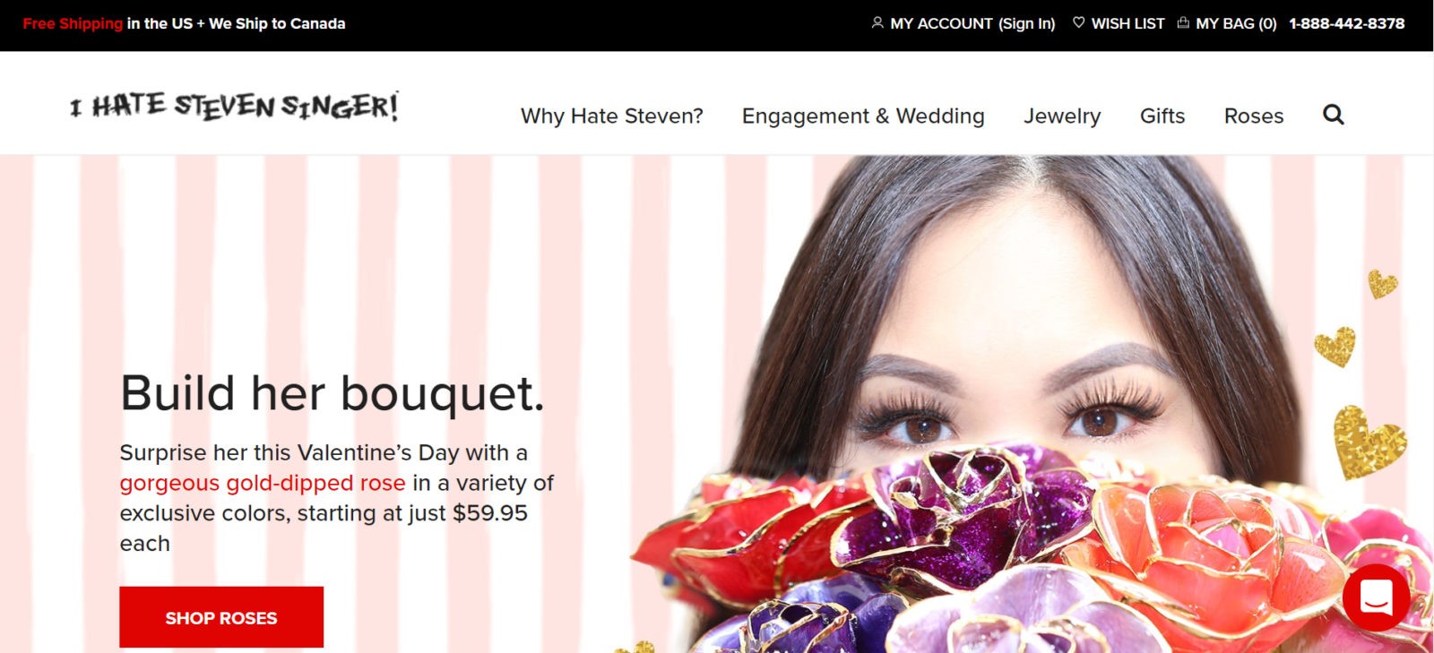The image size is (1434, 653).
Task: Click the user account person icon
Action: coord(877,22)
